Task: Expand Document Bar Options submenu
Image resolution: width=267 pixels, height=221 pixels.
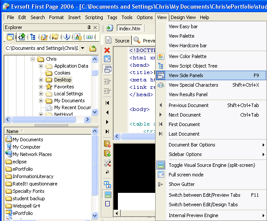Action: (x=192, y=145)
